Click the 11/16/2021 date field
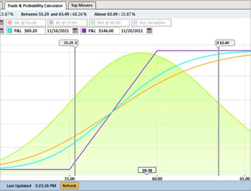Image resolution: width=251 pixels, height=191 pixels. pyautogui.click(x=58, y=31)
